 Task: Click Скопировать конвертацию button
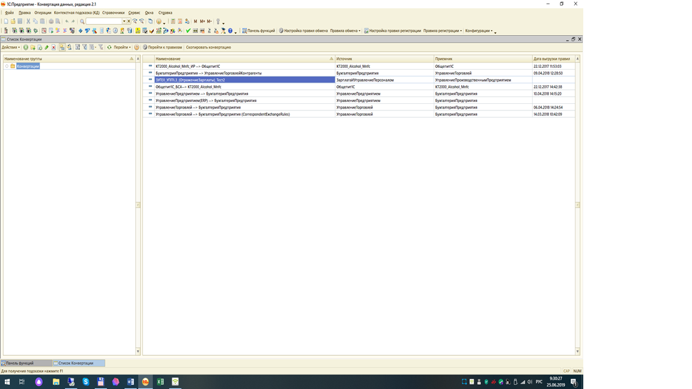pos(208,47)
